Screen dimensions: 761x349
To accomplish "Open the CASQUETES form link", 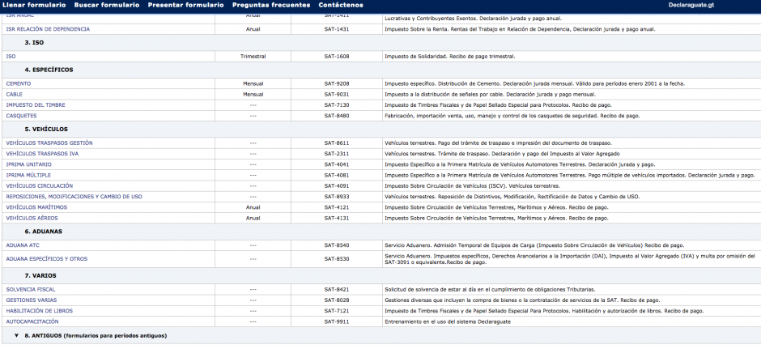I will click(x=21, y=116).
